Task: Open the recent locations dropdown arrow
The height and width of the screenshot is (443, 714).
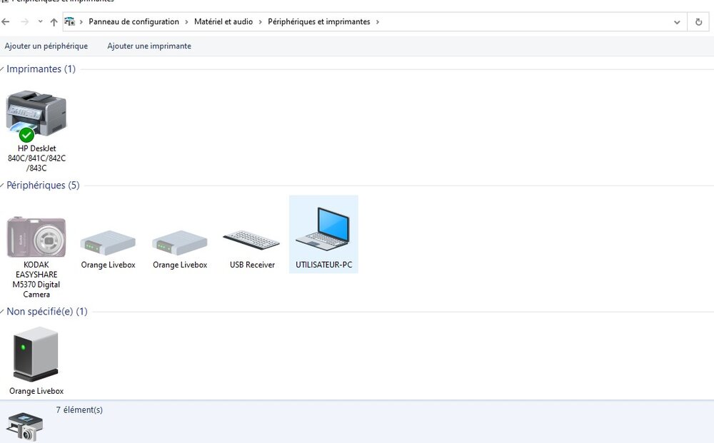Action: tap(40, 22)
